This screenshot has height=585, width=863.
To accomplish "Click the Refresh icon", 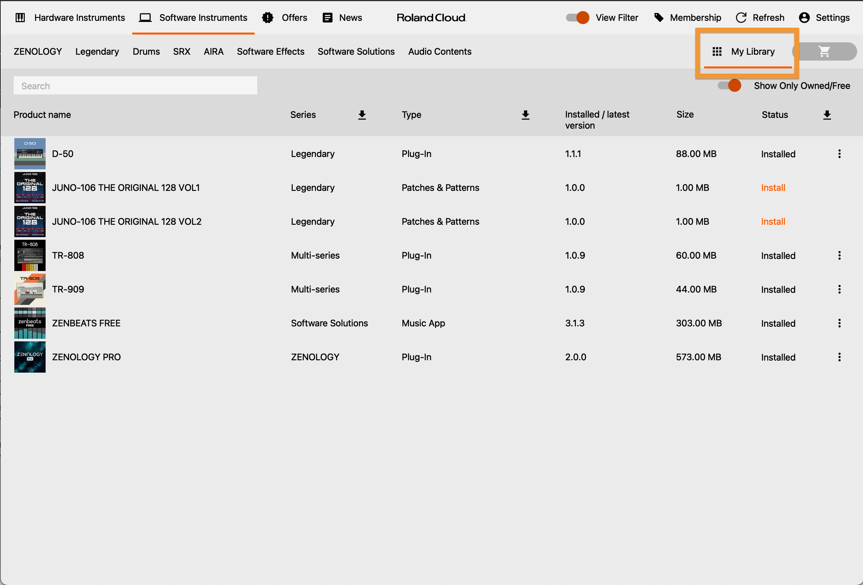I will (741, 17).
